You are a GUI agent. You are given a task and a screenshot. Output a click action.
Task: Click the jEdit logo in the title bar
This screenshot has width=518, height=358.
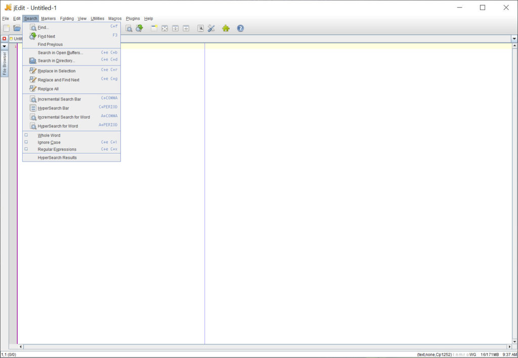point(8,8)
